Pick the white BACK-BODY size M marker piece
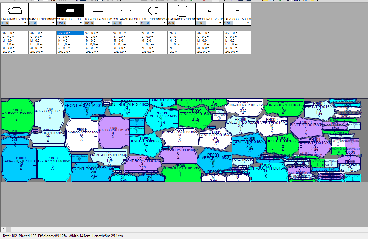 (81, 134)
